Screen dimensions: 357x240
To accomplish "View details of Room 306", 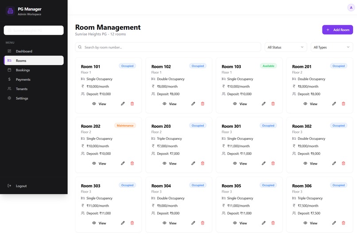I will point(310,223).
